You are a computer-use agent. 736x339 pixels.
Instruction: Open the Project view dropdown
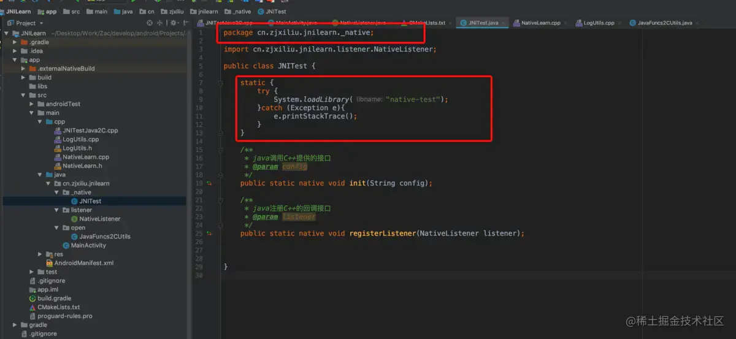[x=24, y=23]
